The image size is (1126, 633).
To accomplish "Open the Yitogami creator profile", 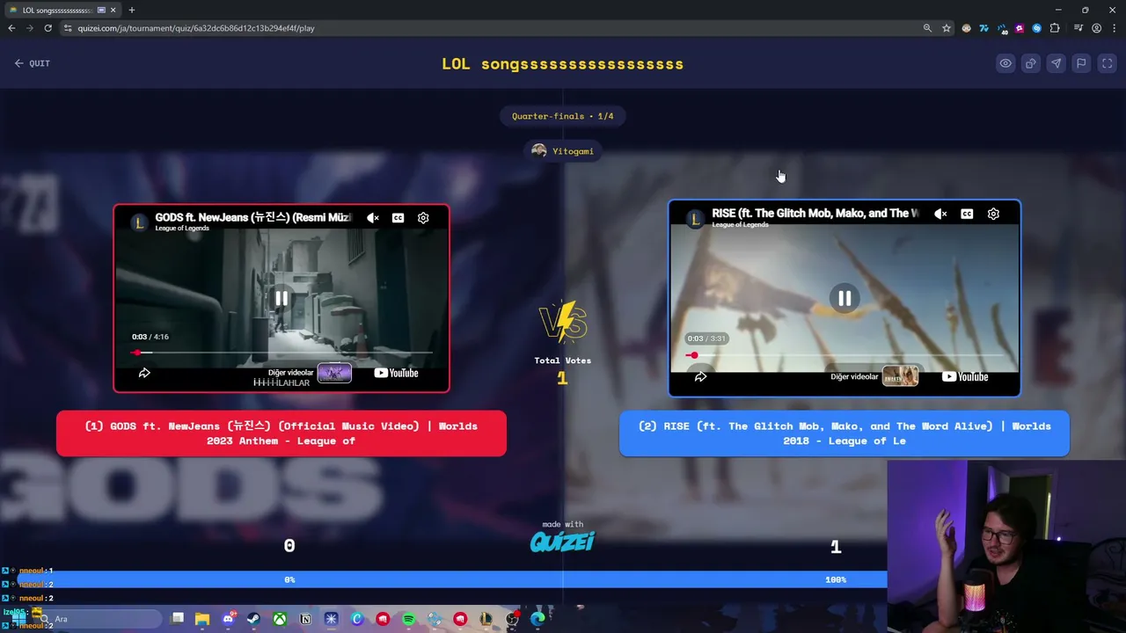I will pyautogui.click(x=563, y=151).
